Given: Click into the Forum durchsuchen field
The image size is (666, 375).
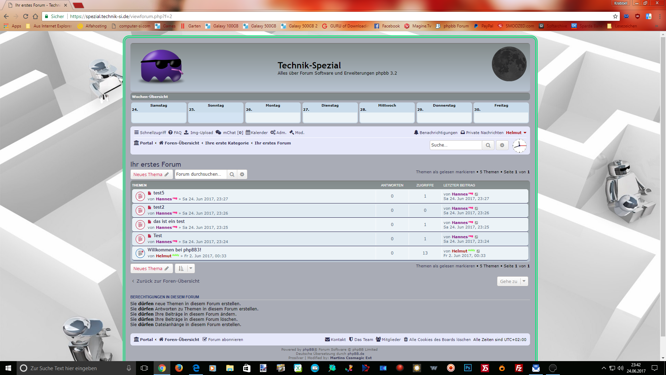Looking at the screenshot, I should [200, 174].
